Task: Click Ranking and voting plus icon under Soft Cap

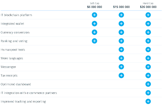Action: tap(94, 41)
